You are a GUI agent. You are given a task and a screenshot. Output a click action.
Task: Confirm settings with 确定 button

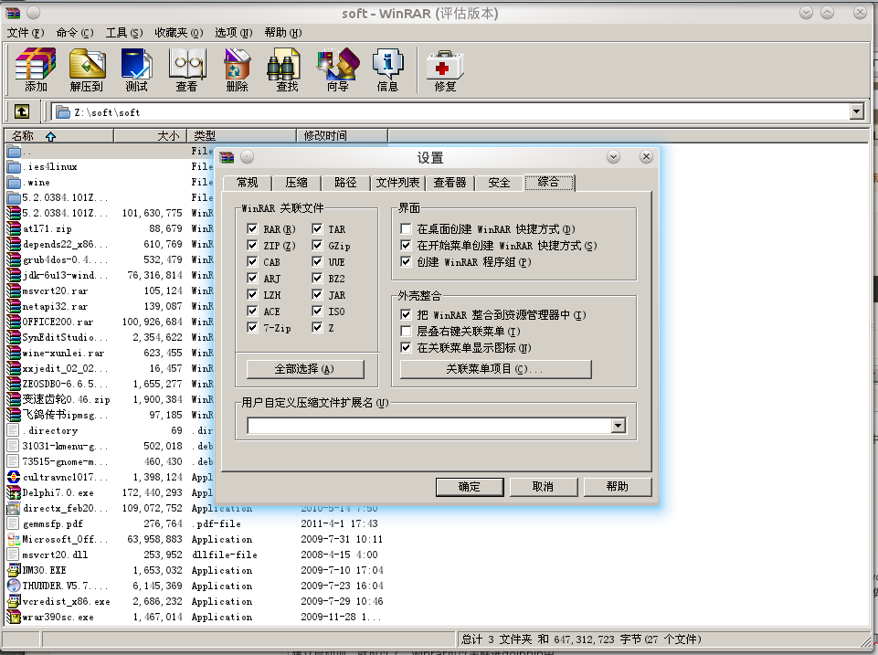470,487
